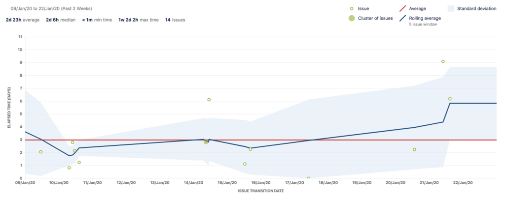Select the 6-day issue dot near 14/Jan/20

[x=209, y=100]
